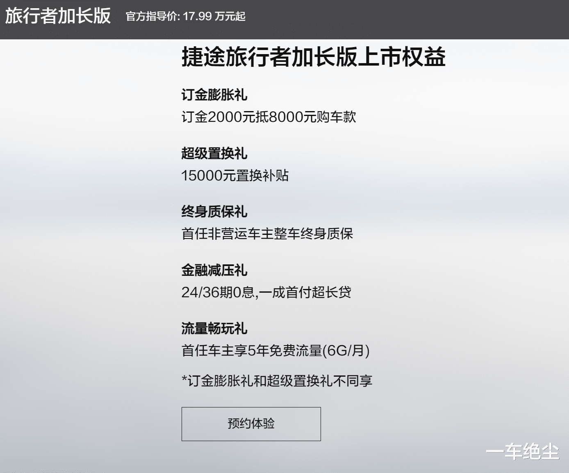This screenshot has height=473, width=569.
Task: Select the 15000元置换补贴 line
Action: (x=235, y=176)
